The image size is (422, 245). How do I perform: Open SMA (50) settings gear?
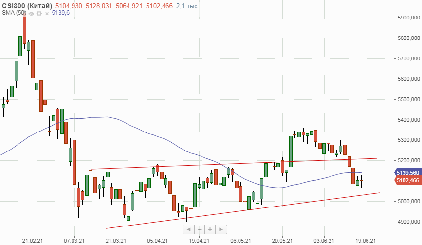39,14
